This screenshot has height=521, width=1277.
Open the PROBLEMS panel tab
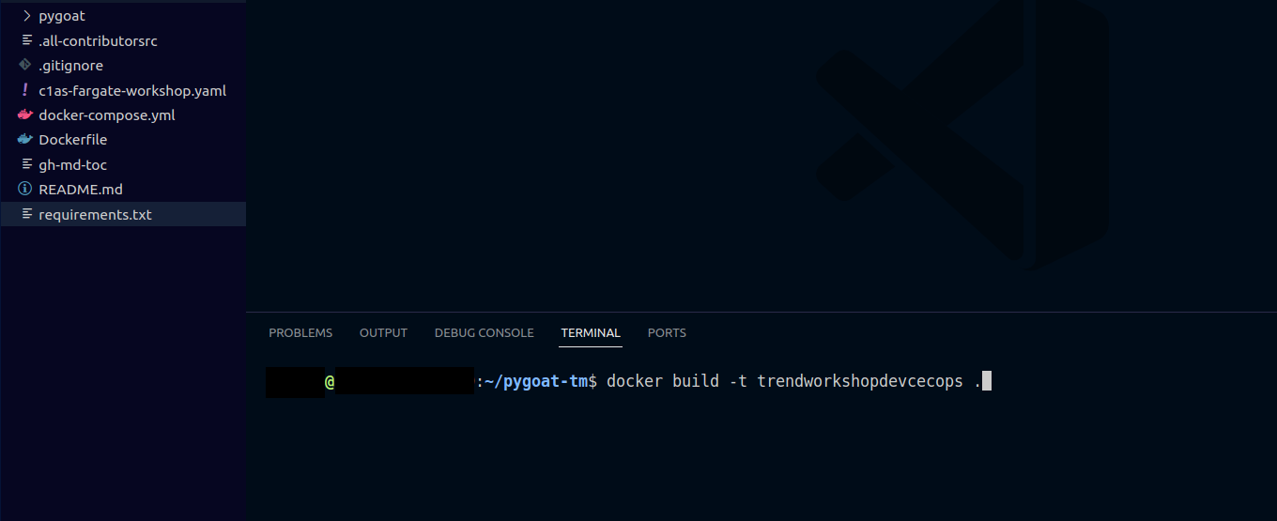(x=300, y=333)
